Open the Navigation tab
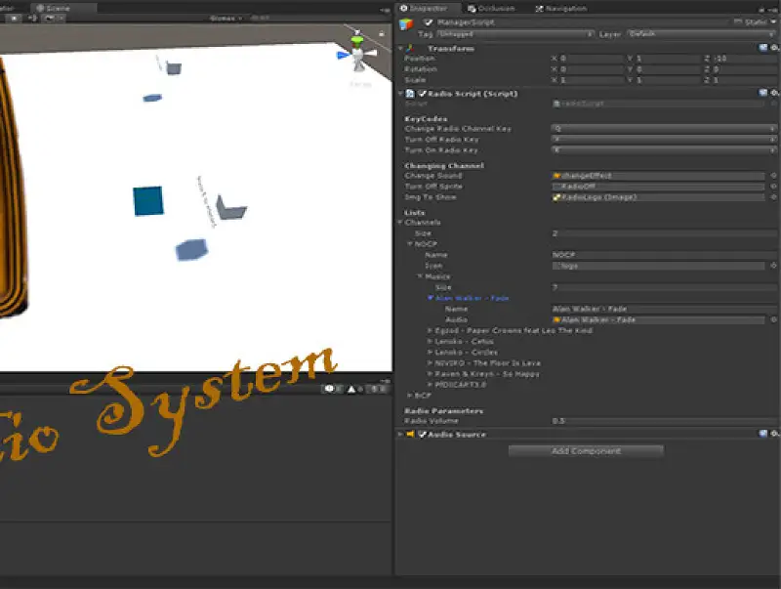The height and width of the screenshot is (589, 781). tap(560, 9)
